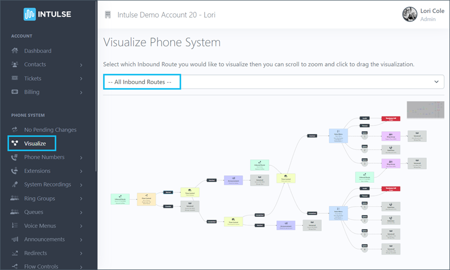Click the System Recordings microphone icon
The height and width of the screenshot is (270, 450).
(14, 184)
